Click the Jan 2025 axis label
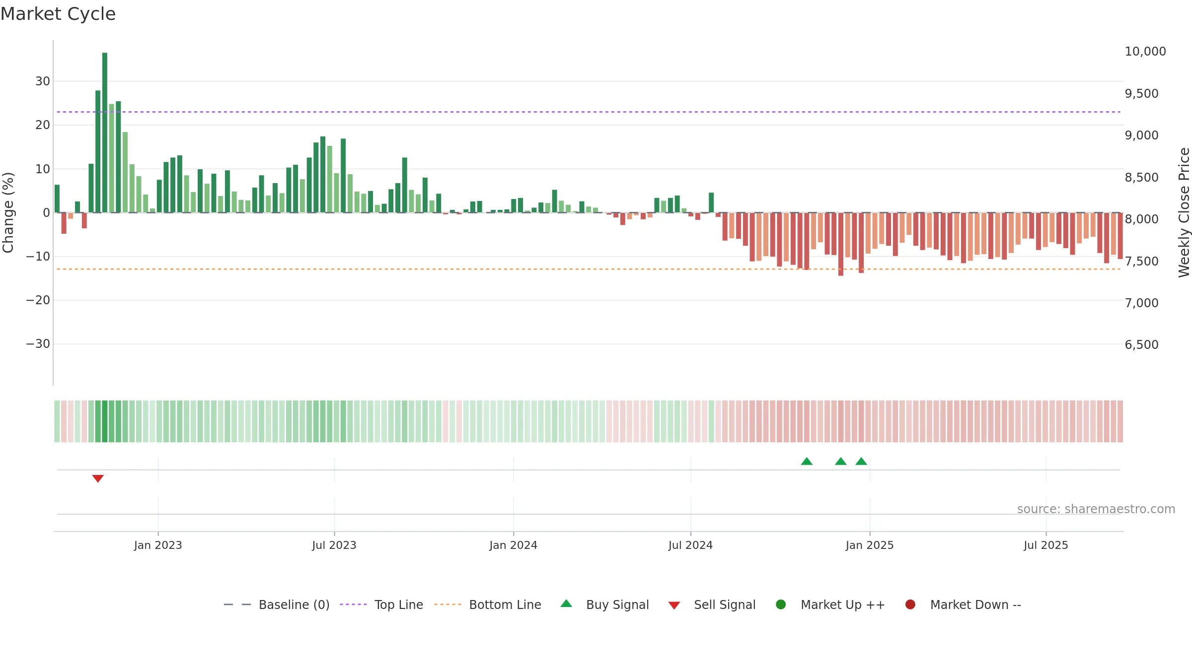Image resolution: width=1192 pixels, height=670 pixels. coord(870,545)
